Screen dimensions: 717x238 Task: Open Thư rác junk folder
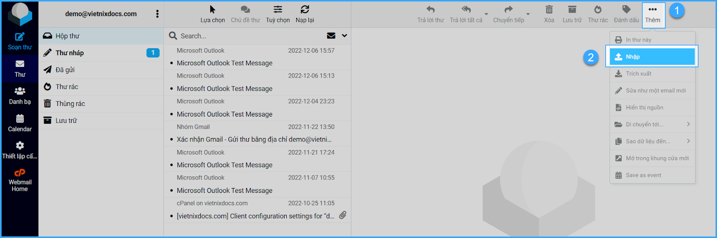point(101,87)
